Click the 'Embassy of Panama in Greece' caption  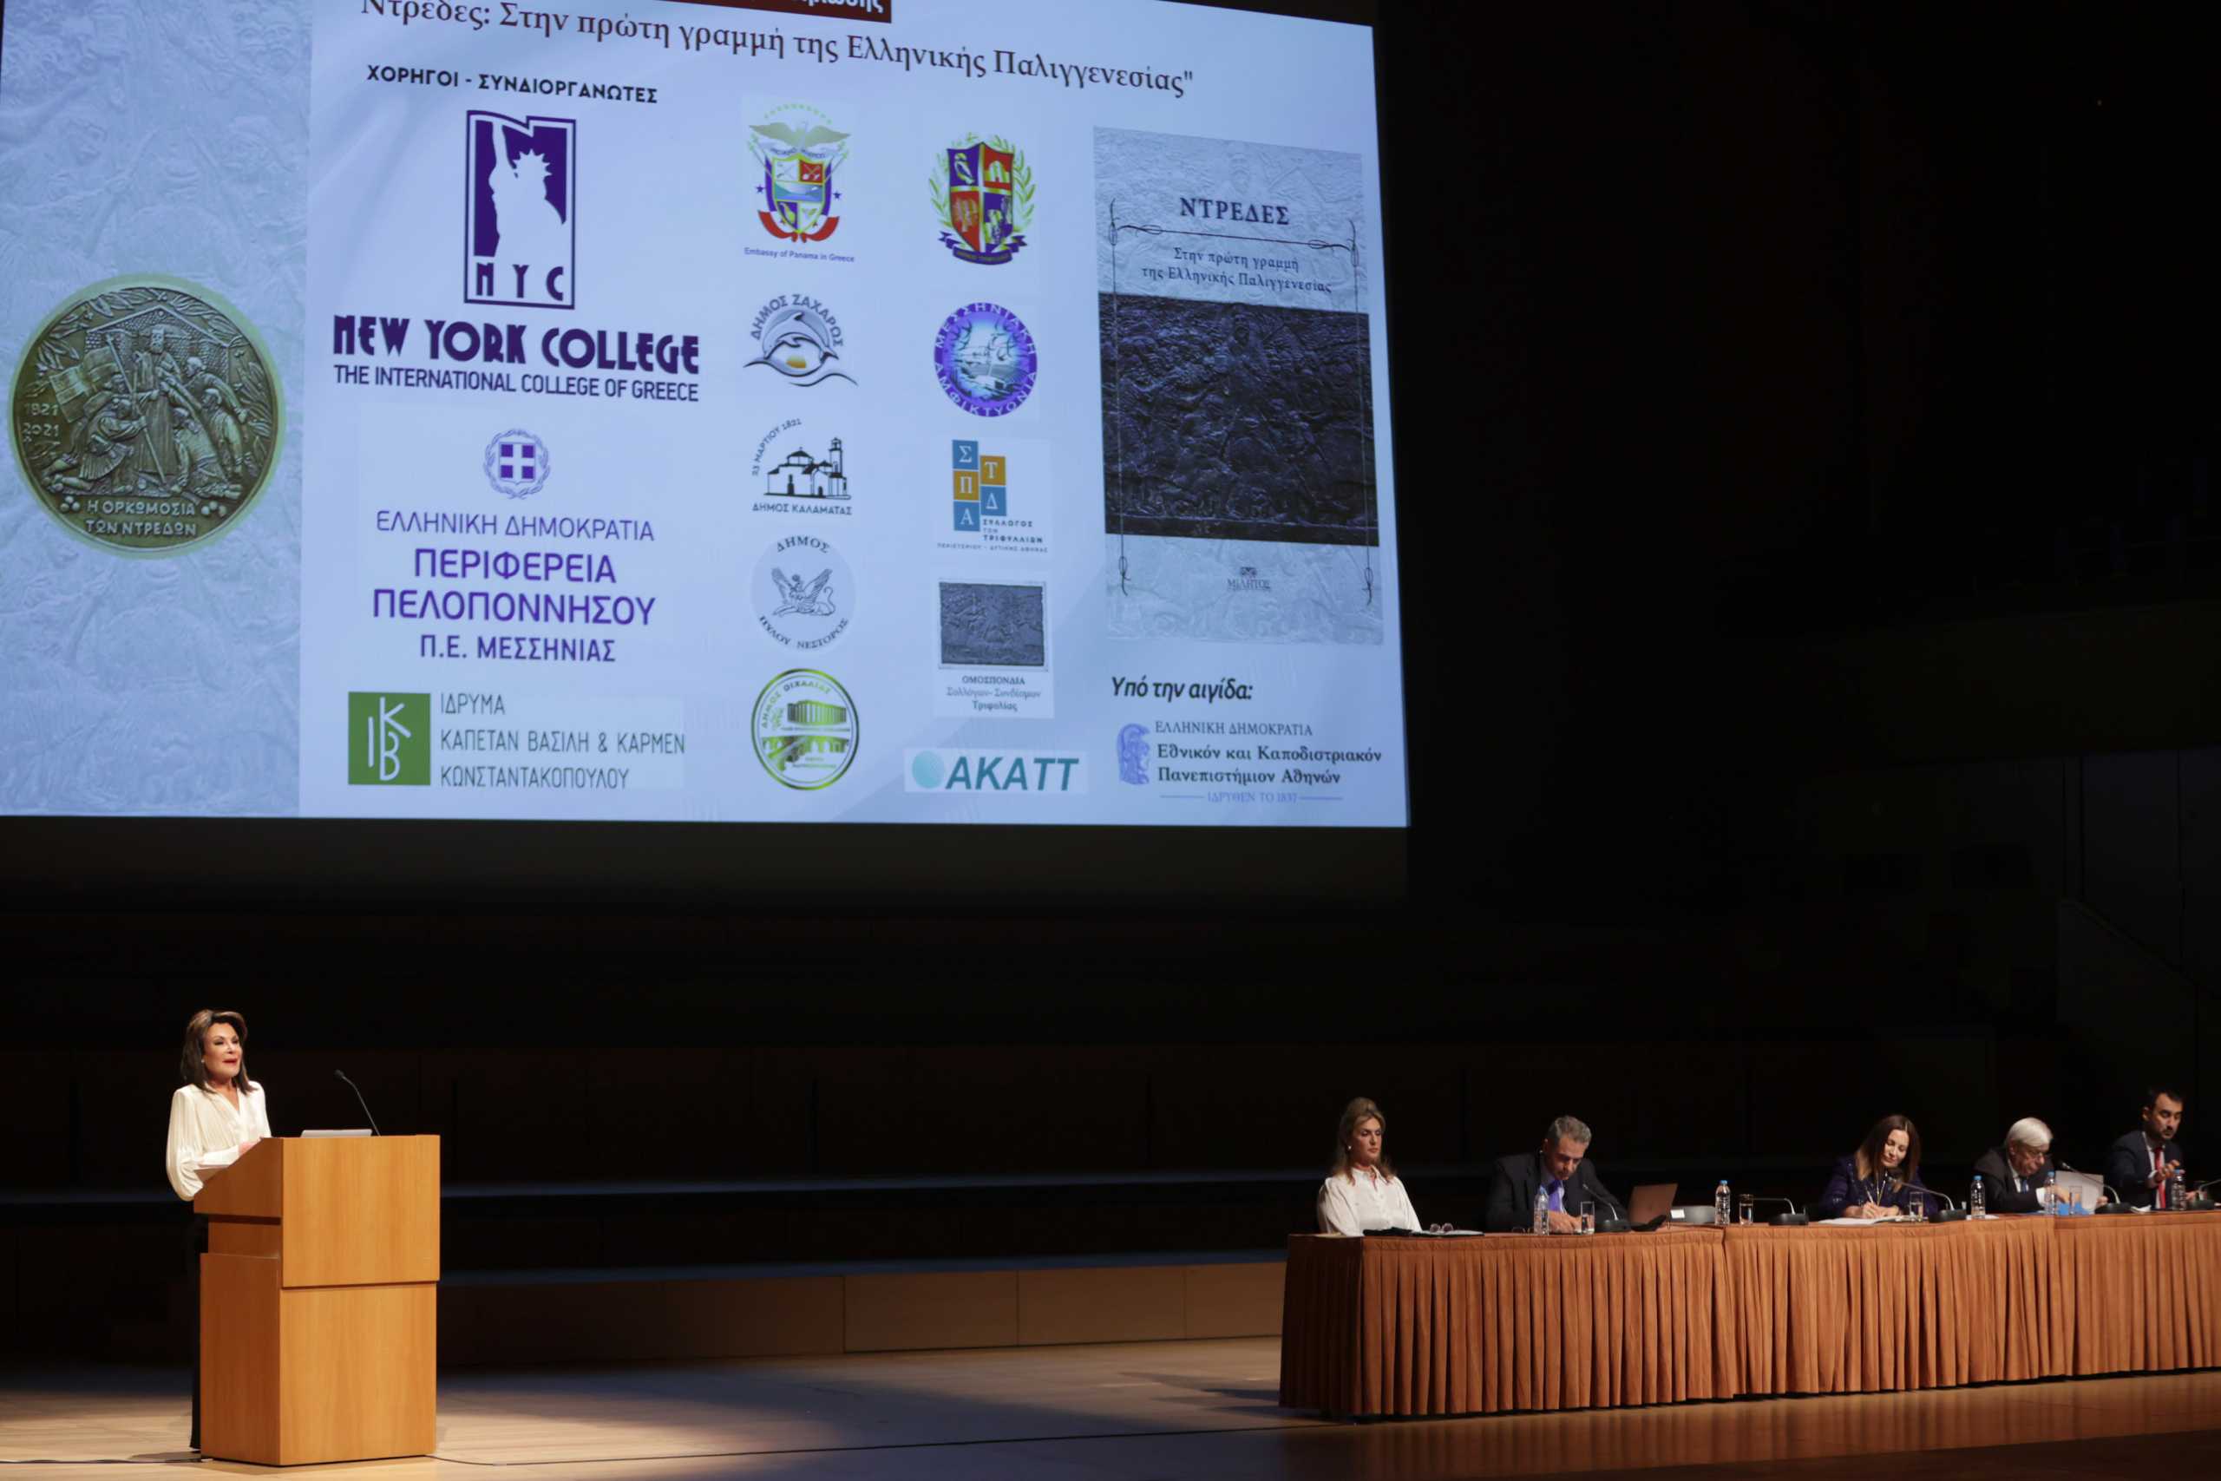tap(799, 256)
